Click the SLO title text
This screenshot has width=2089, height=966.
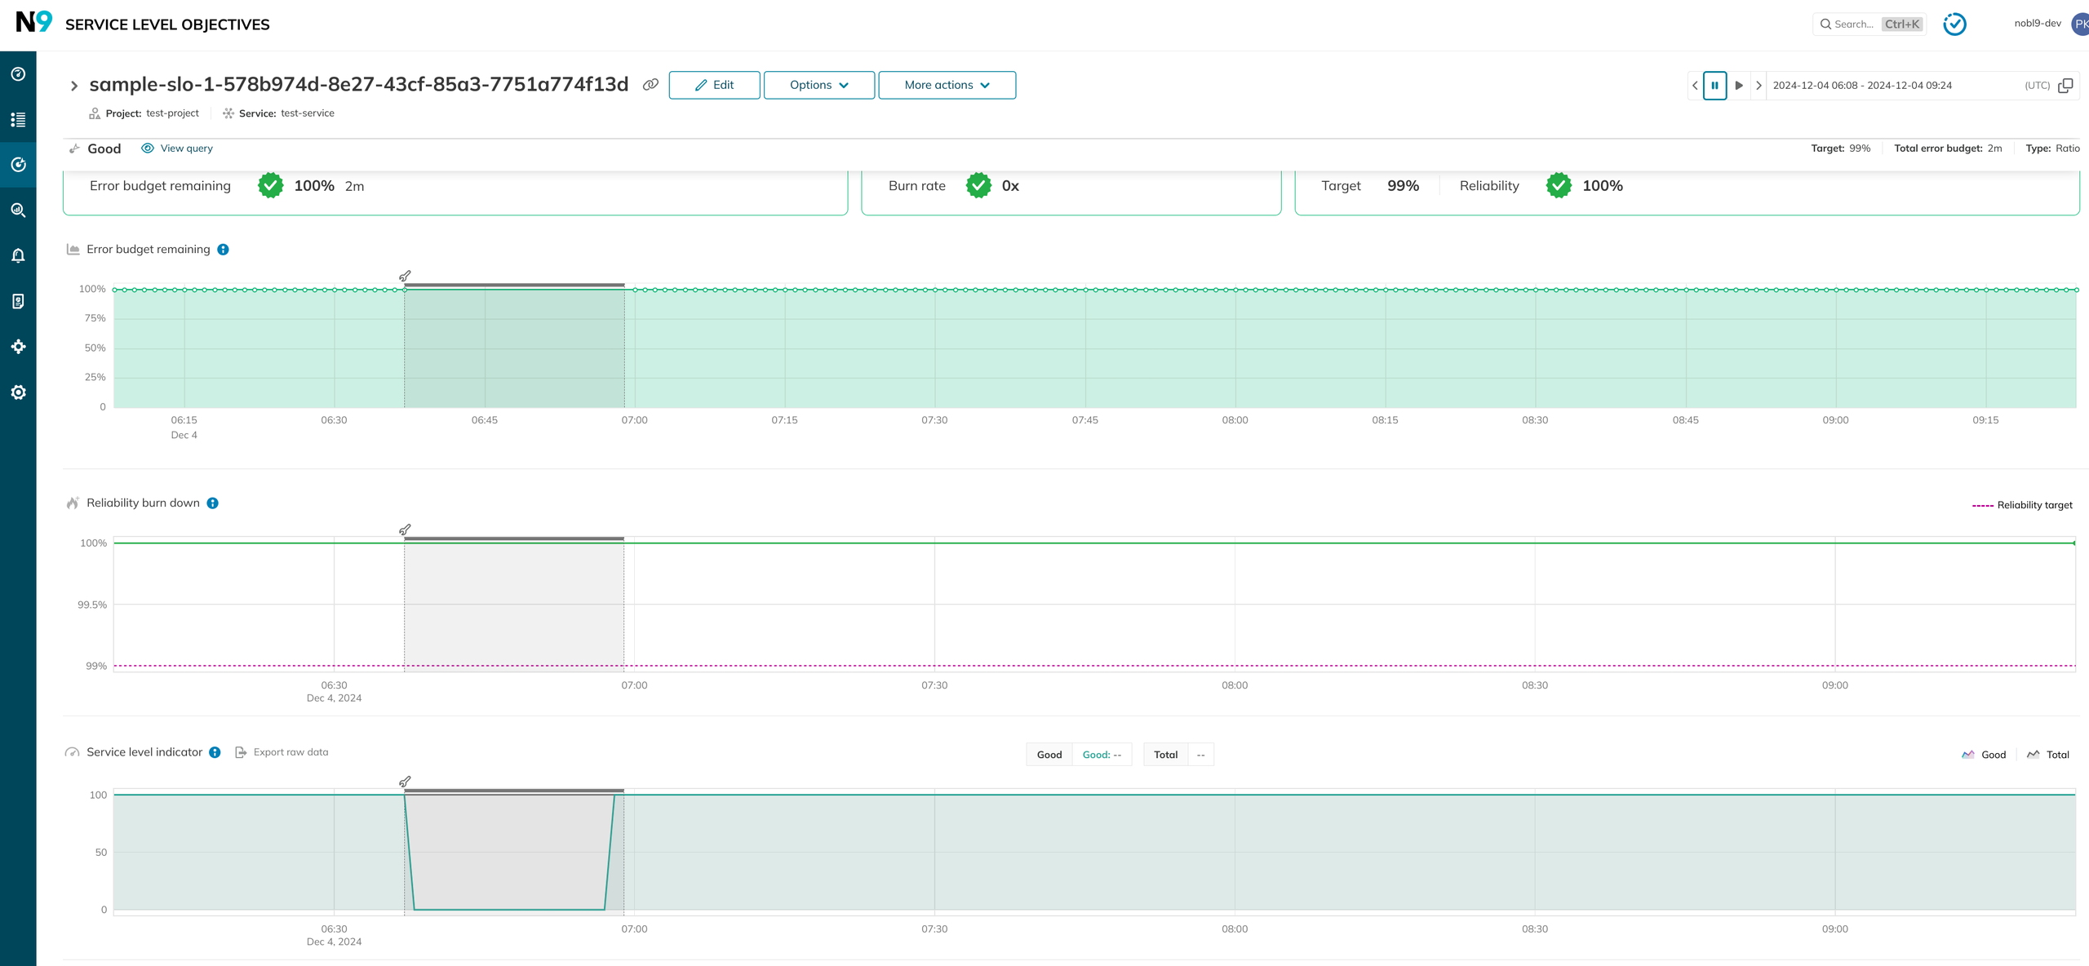click(359, 85)
